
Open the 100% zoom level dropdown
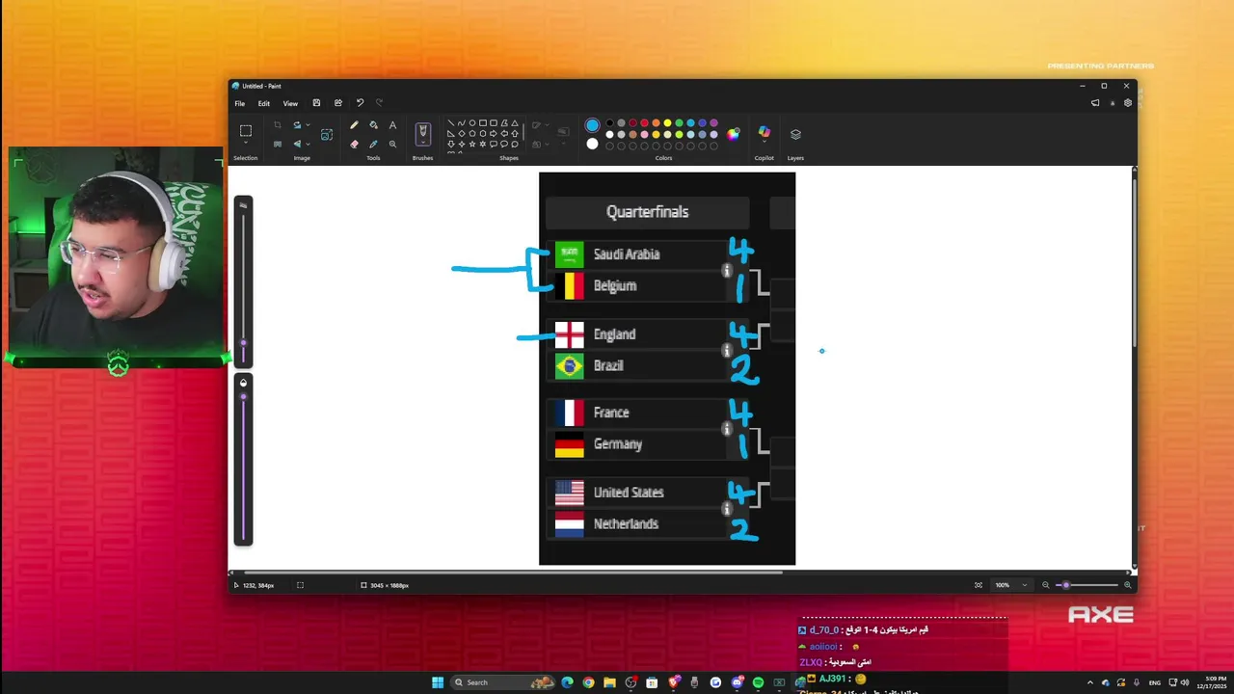(1010, 585)
